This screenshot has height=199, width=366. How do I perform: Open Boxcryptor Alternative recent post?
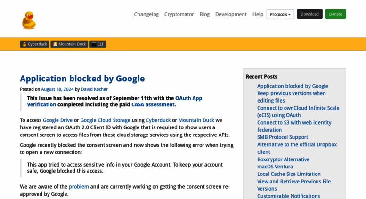coord(284,159)
